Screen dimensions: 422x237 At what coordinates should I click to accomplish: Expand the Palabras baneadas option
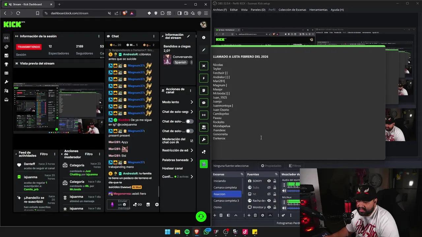(x=192, y=160)
